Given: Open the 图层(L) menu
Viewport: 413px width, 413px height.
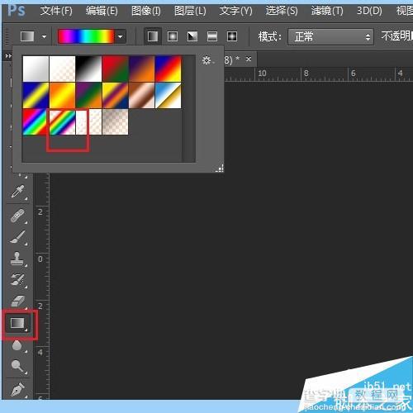Looking at the screenshot, I should [190, 11].
